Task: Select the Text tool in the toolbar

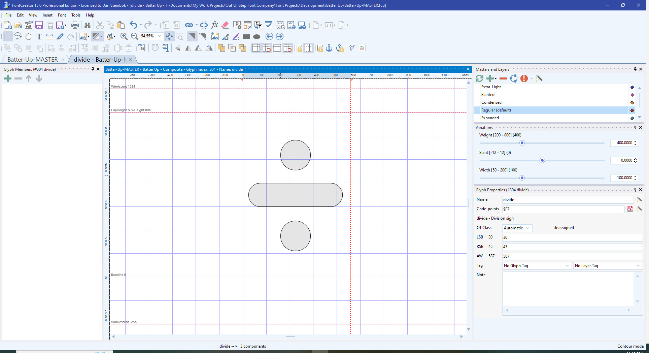Action: click(39, 37)
